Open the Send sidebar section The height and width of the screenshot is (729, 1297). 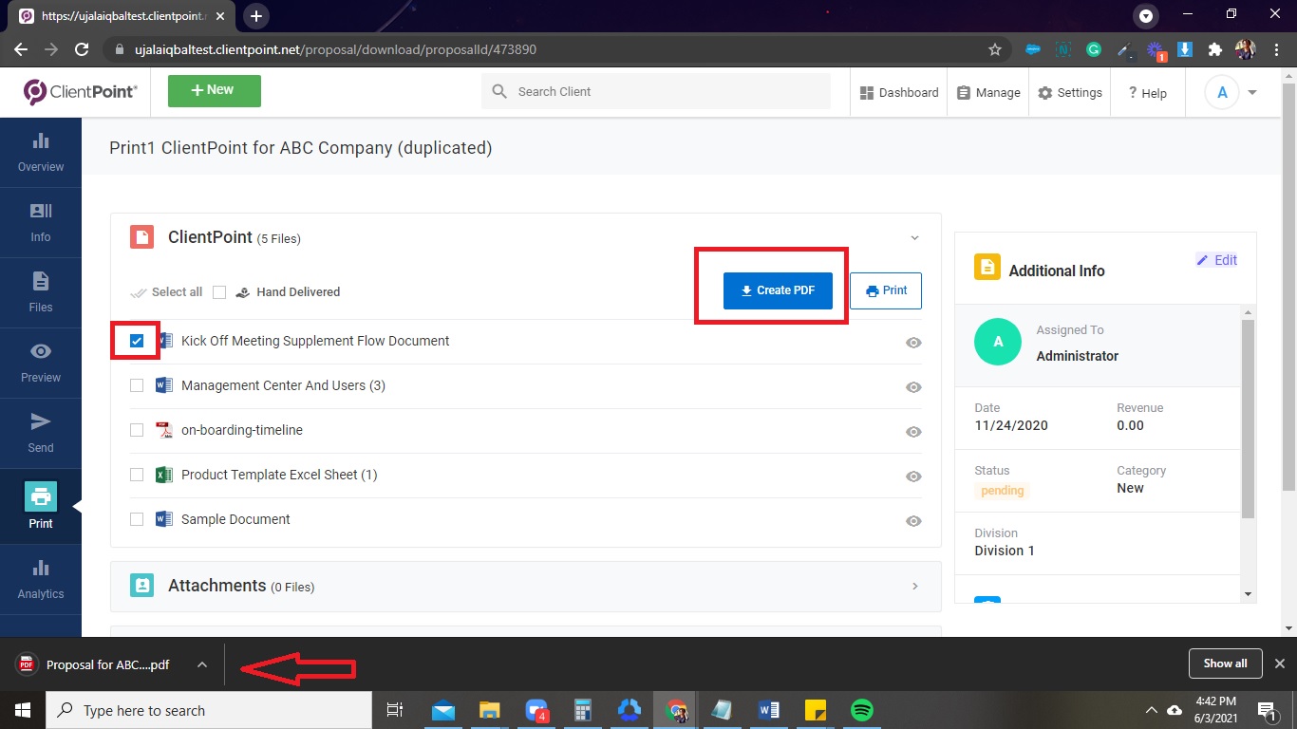(x=41, y=434)
